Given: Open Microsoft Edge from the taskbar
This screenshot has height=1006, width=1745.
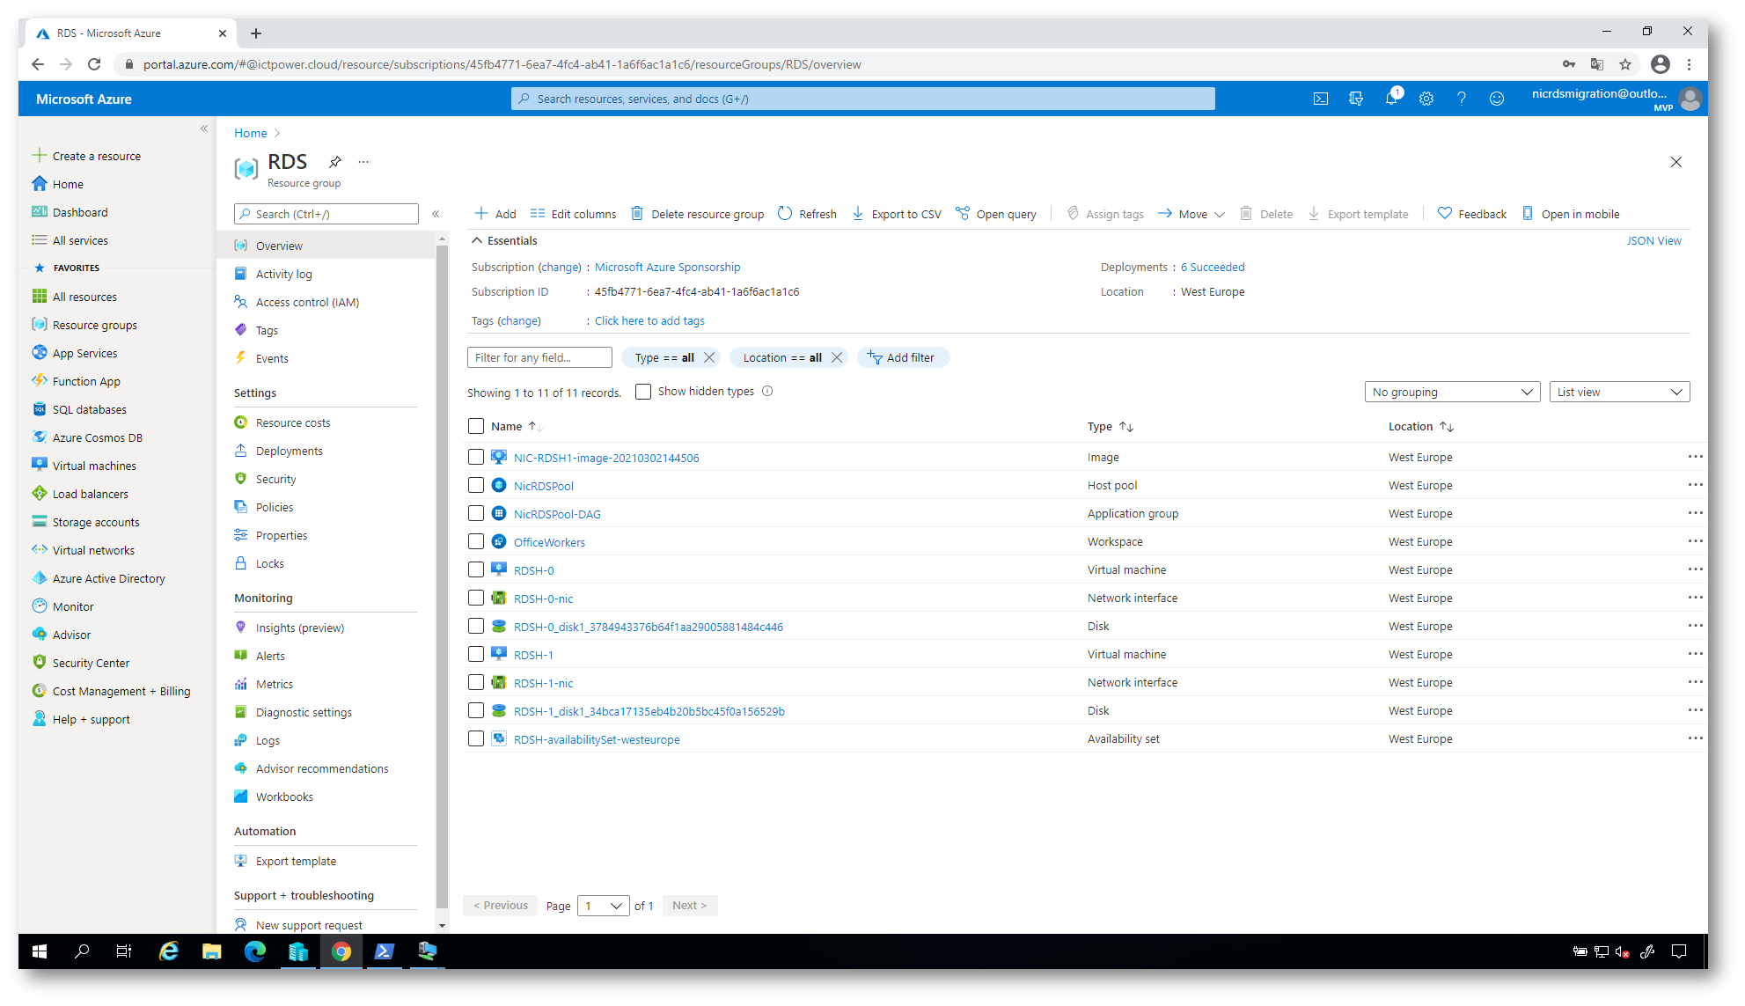Looking at the screenshot, I should point(255,951).
